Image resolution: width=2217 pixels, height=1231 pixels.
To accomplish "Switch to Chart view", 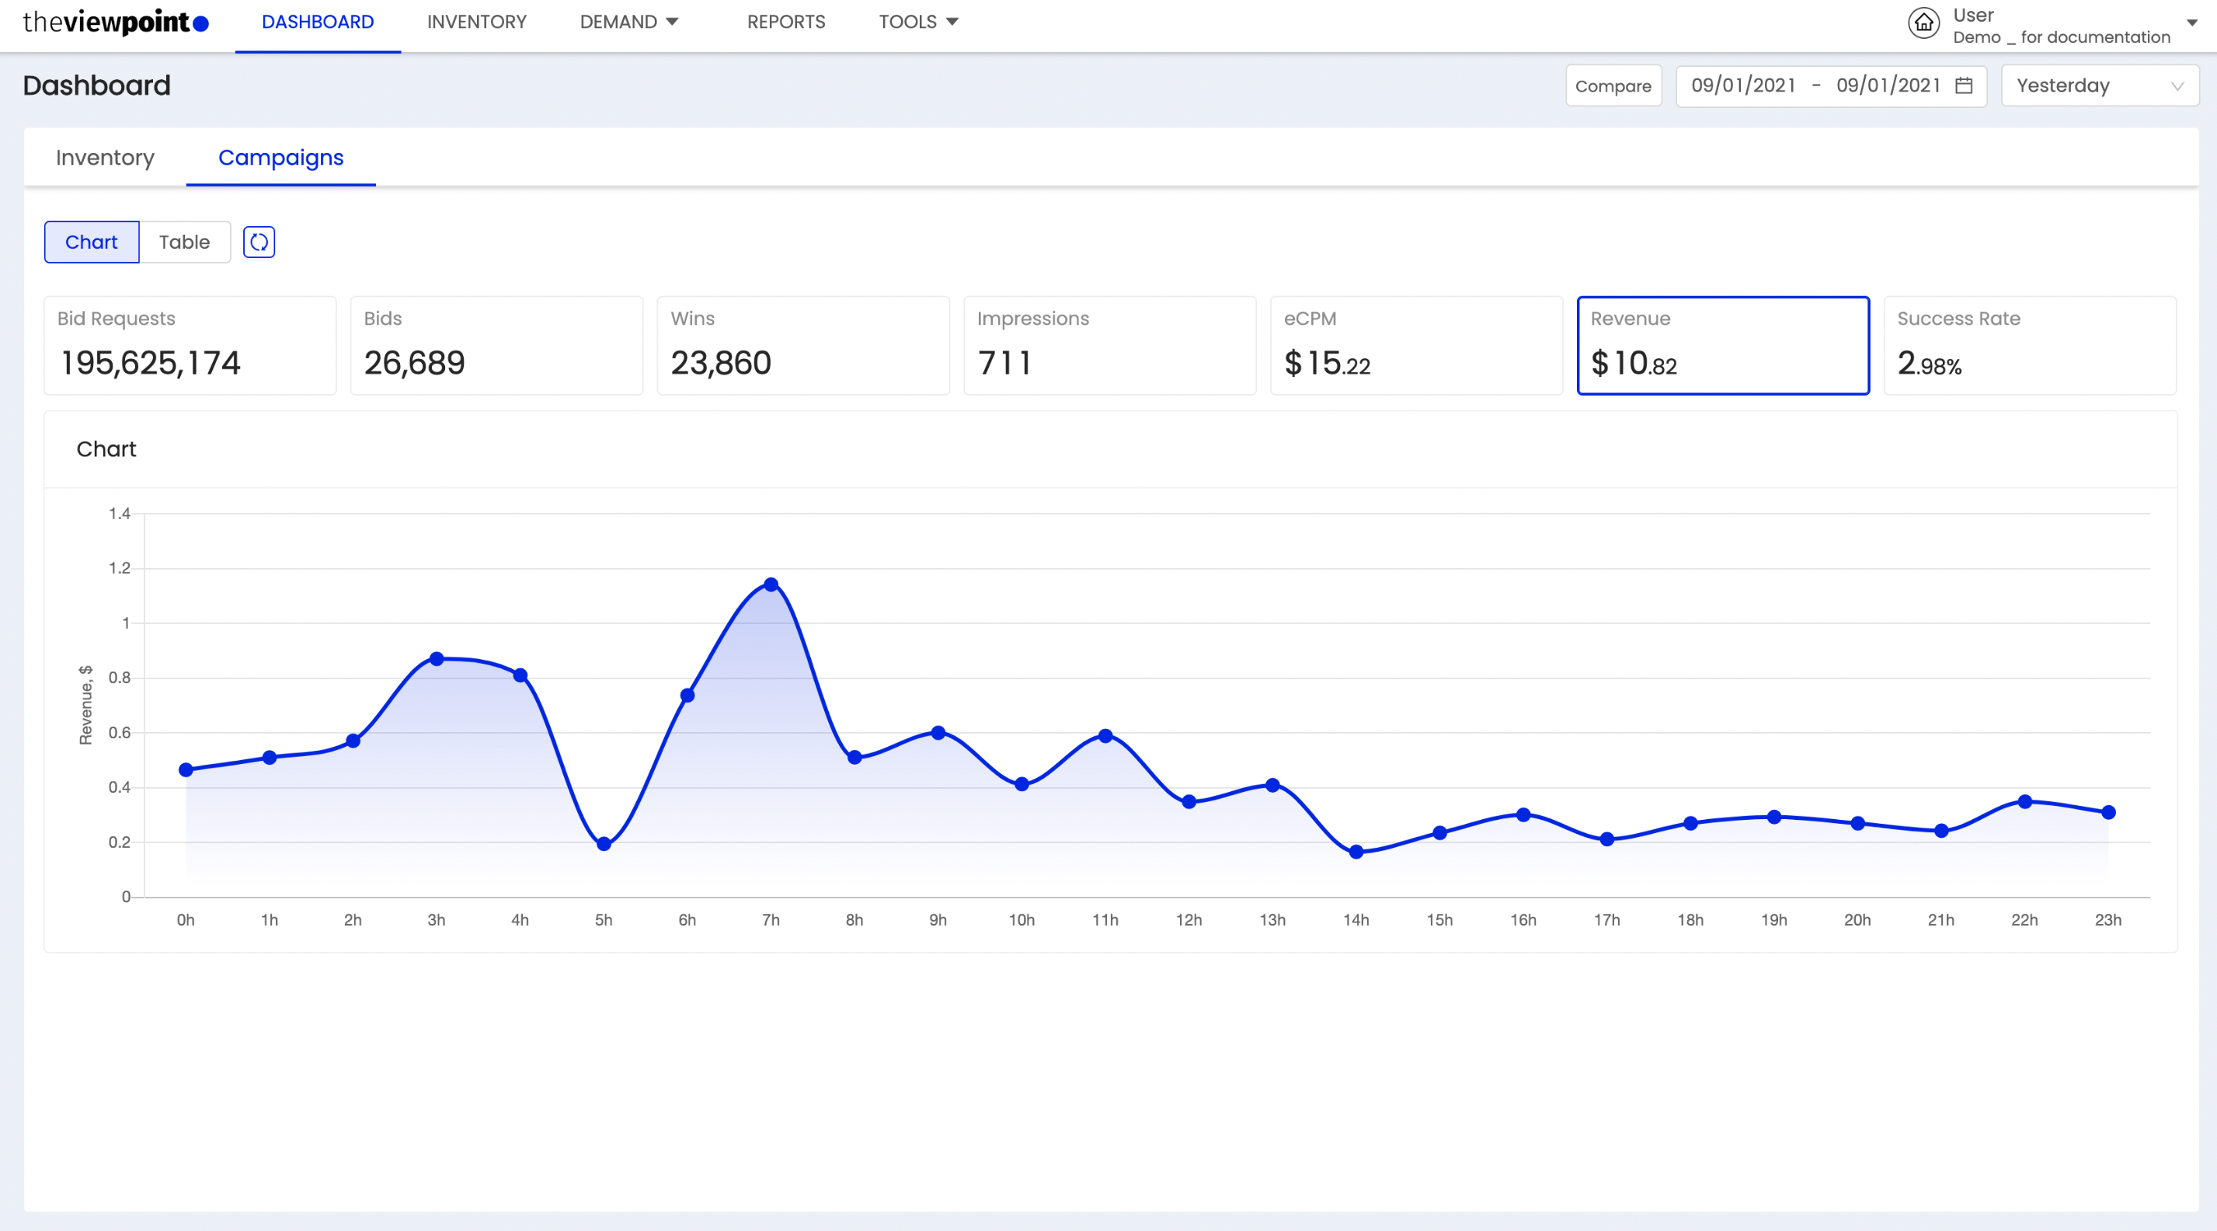I will point(91,242).
